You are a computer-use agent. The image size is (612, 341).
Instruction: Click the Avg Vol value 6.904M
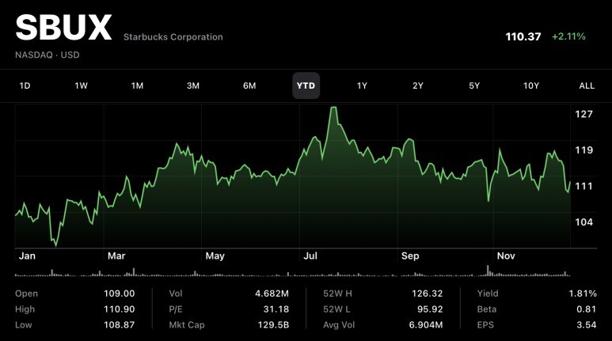coord(426,325)
